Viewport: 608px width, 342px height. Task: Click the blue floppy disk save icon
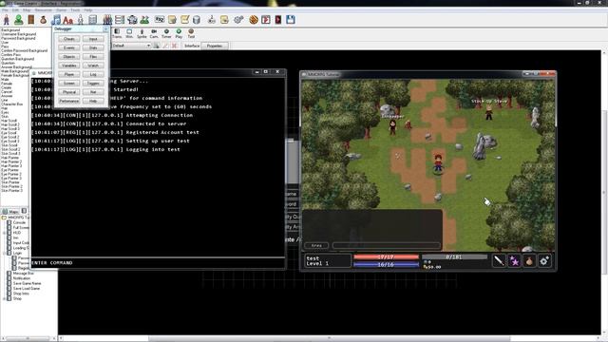tap(291, 19)
